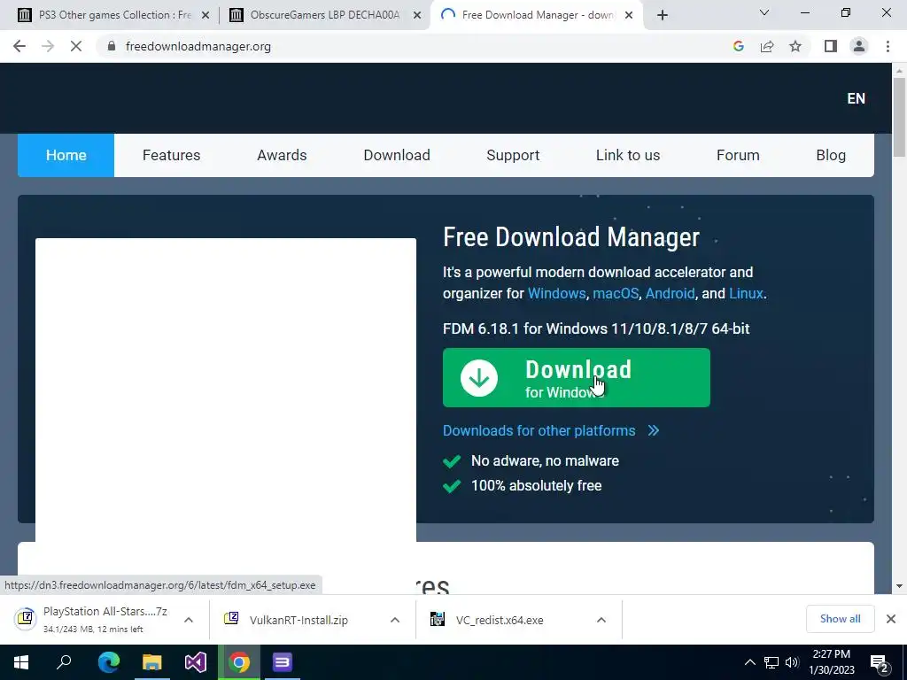
Task: Change site language via EN
Action: pyautogui.click(x=857, y=98)
